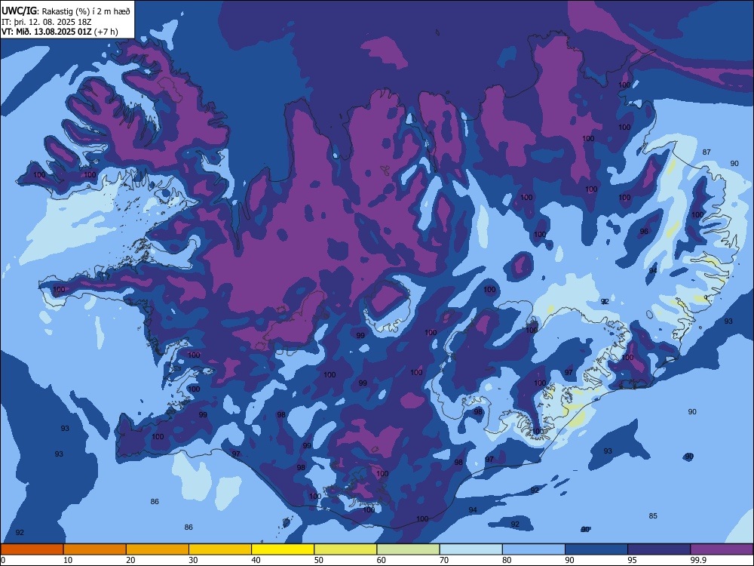Click the legend label '20'

click(130, 560)
